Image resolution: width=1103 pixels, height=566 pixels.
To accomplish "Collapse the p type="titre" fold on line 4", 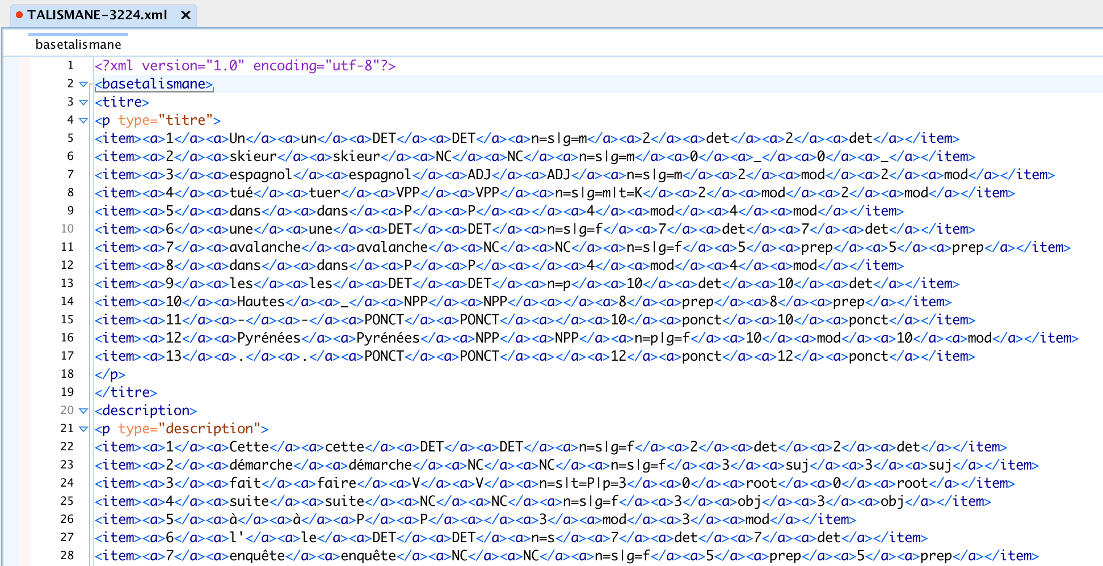I will pyautogui.click(x=83, y=120).
